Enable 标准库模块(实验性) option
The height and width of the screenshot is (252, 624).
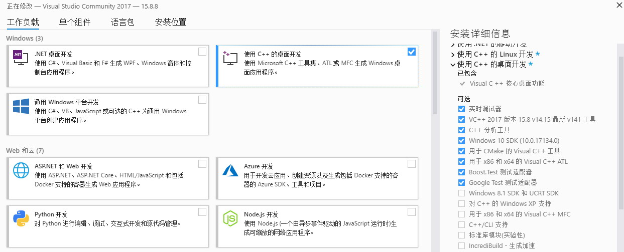click(461, 235)
